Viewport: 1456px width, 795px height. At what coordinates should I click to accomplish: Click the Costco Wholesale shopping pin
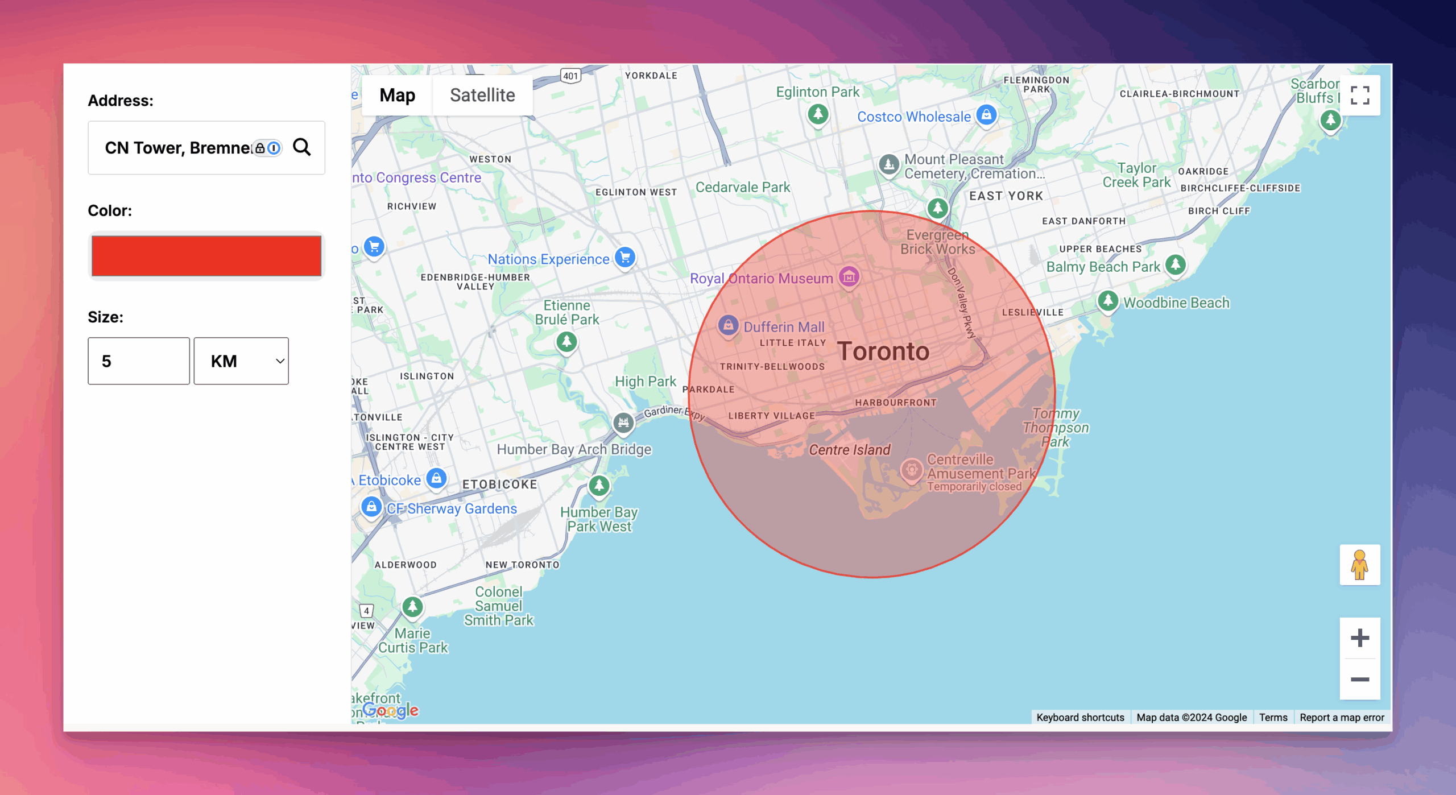pos(986,115)
